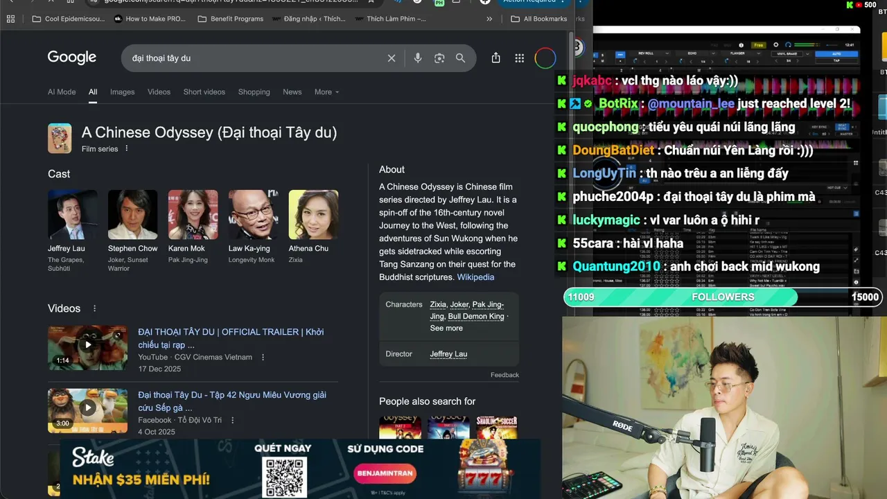Click the followers goal progress bar
This screenshot has height=499, width=887.
[723, 297]
